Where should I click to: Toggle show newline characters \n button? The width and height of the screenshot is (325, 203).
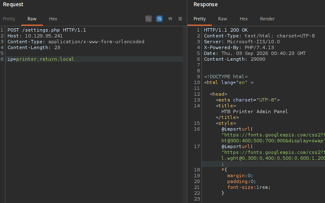point(170,19)
